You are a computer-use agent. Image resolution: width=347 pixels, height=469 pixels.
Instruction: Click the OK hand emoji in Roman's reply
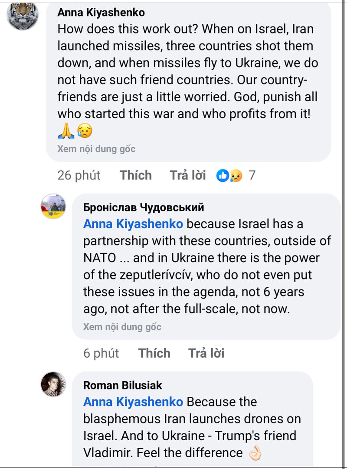pyautogui.click(x=255, y=452)
